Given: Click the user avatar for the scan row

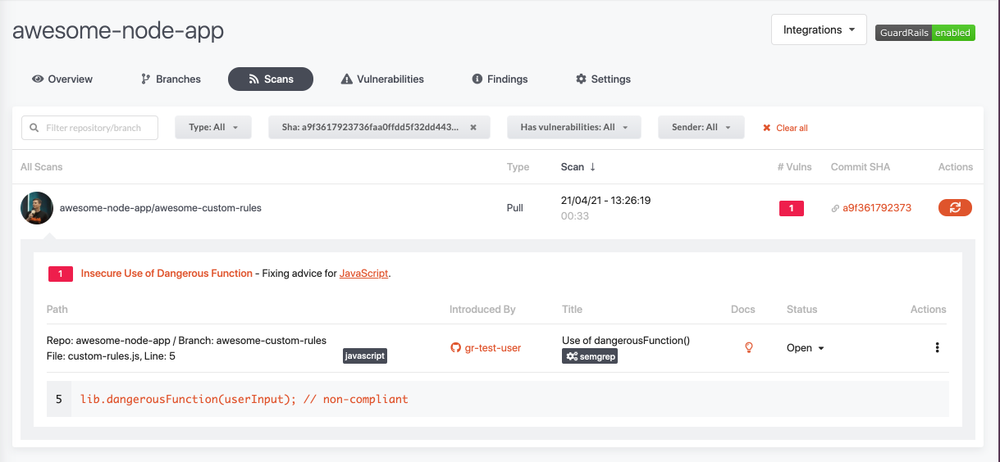Looking at the screenshot, I should pyautogui.click(x=37, y=208).
